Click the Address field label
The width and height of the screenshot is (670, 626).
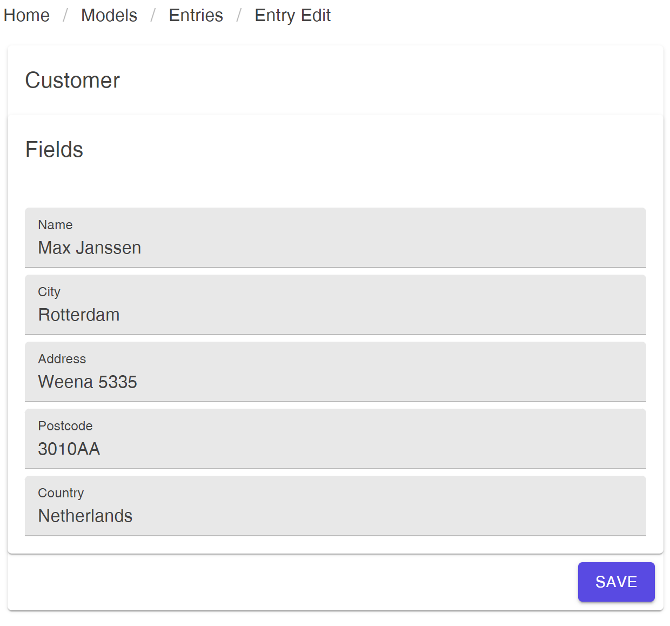click(x=62, y=359)
